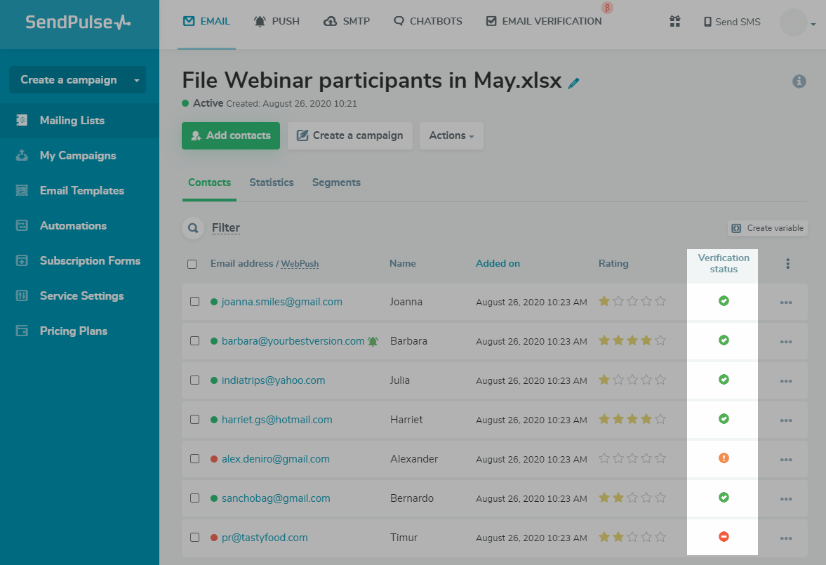Click the web push bell next to Barbara's email
The height and width of the screenshot is (565, 826).
(373, 341)
